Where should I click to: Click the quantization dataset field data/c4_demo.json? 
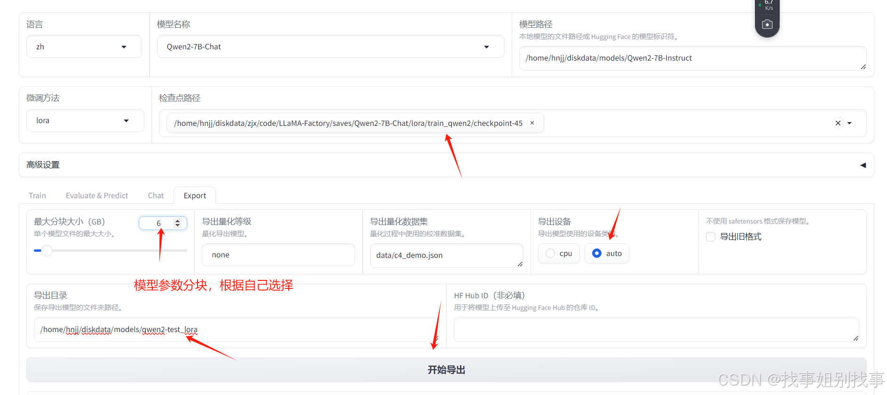(x=446, y=255)
